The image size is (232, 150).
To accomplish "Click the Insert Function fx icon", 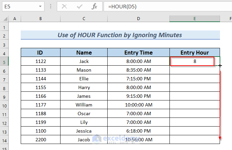I will (x=95, y=6).
